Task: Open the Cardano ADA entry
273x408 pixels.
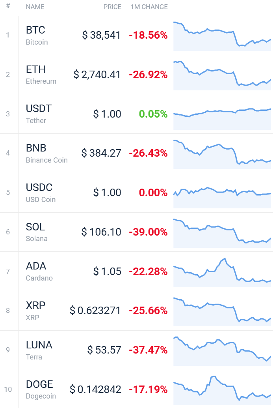Action: tap(39, 271)
